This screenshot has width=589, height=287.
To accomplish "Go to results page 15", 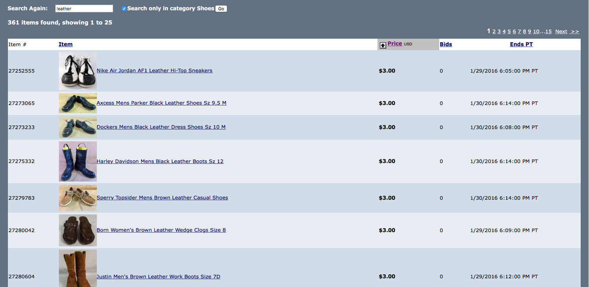I will 548,32.
